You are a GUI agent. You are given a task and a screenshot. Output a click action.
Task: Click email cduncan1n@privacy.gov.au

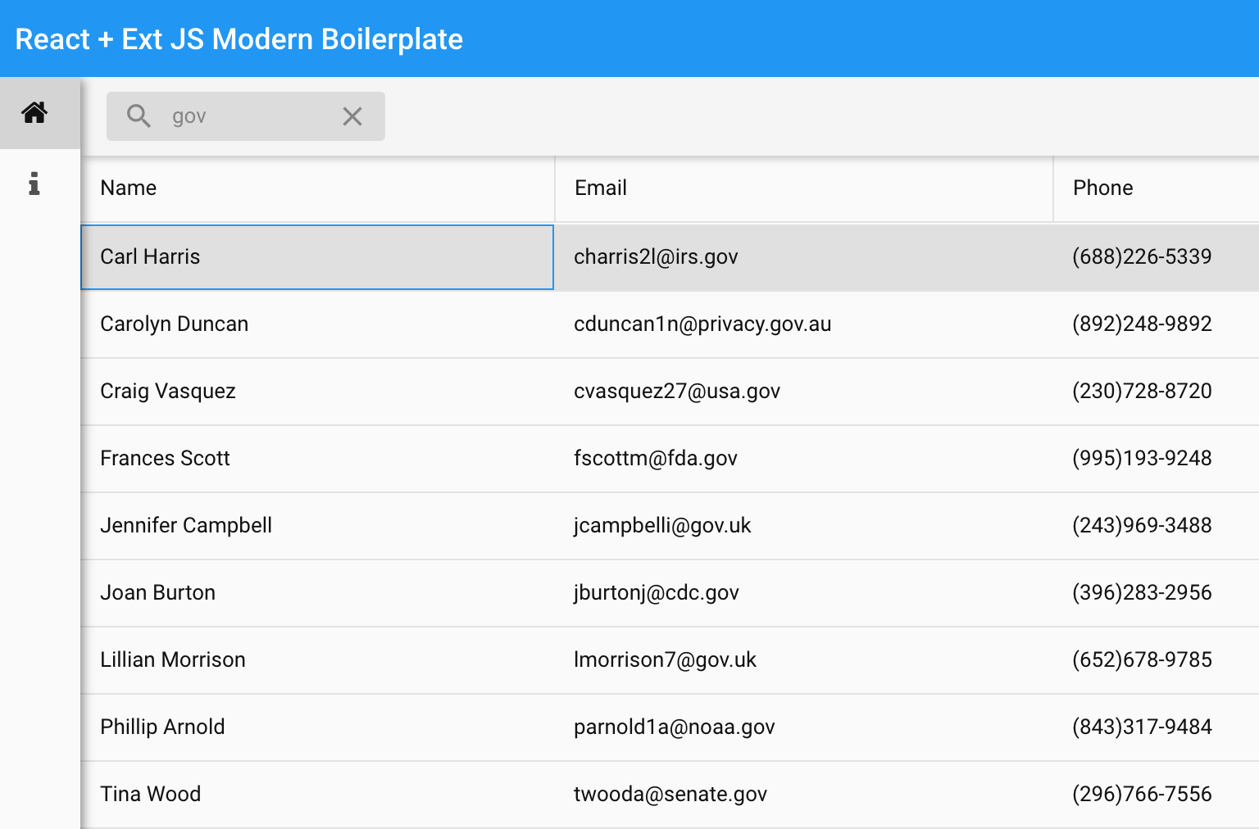point(702,324)
